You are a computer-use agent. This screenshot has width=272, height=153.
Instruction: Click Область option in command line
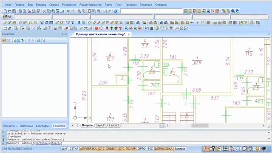pyautogui.click(x=55, y=143)
